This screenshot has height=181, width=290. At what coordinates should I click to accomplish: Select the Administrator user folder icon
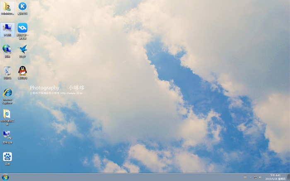[x=7, y=8]
